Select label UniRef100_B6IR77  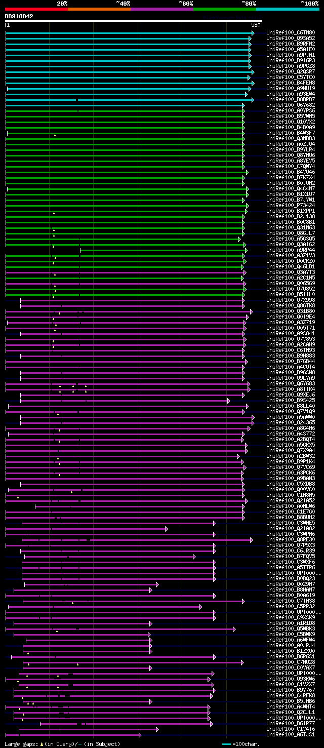click(291, 724)
